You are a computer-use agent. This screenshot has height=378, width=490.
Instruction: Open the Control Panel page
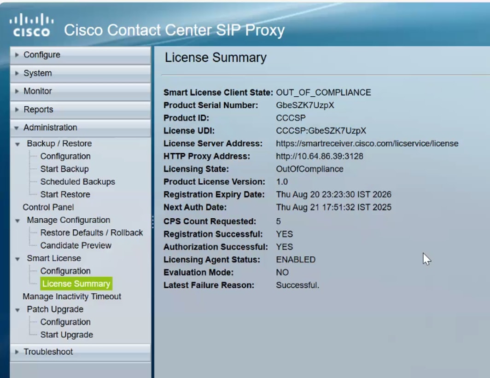(48, 207)
